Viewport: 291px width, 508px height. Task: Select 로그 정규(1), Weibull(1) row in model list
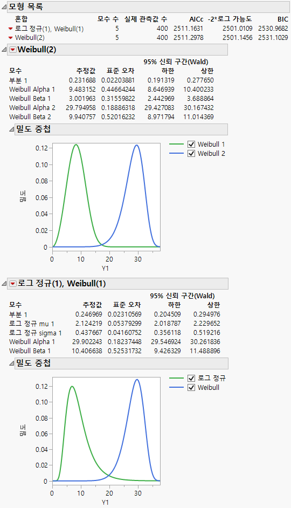click(x=49, y=29)
